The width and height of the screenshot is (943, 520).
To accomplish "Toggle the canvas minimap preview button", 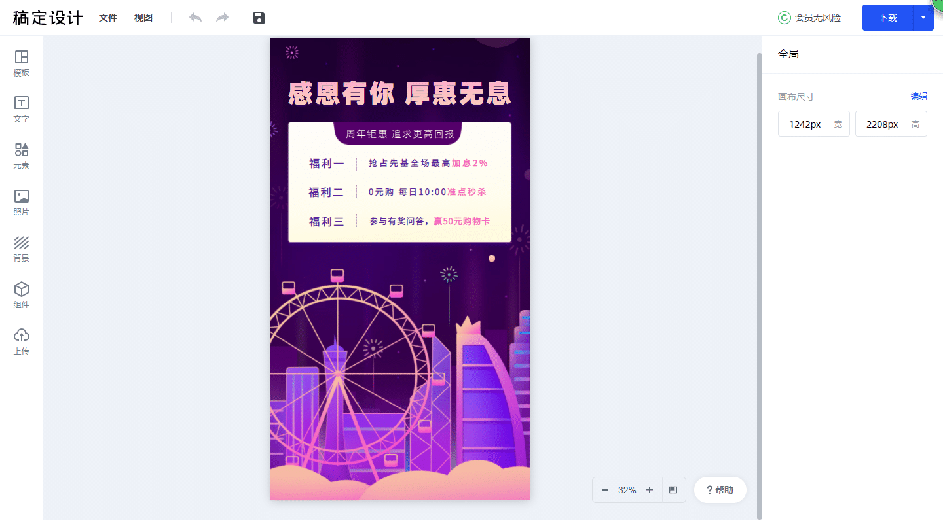I will [673, 490].
